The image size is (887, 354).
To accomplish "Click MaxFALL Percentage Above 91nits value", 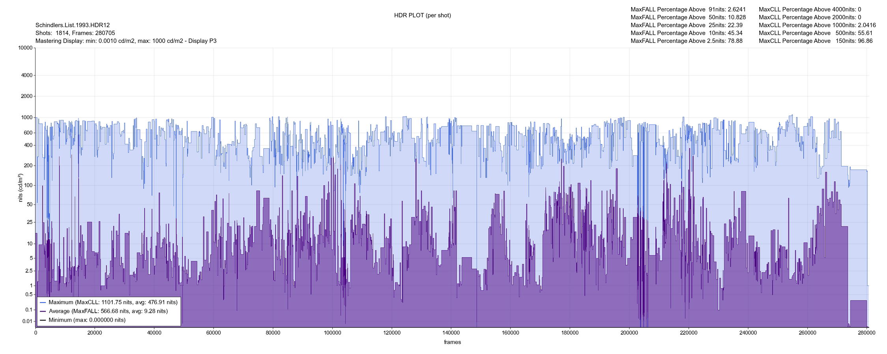I will [737, 9].
